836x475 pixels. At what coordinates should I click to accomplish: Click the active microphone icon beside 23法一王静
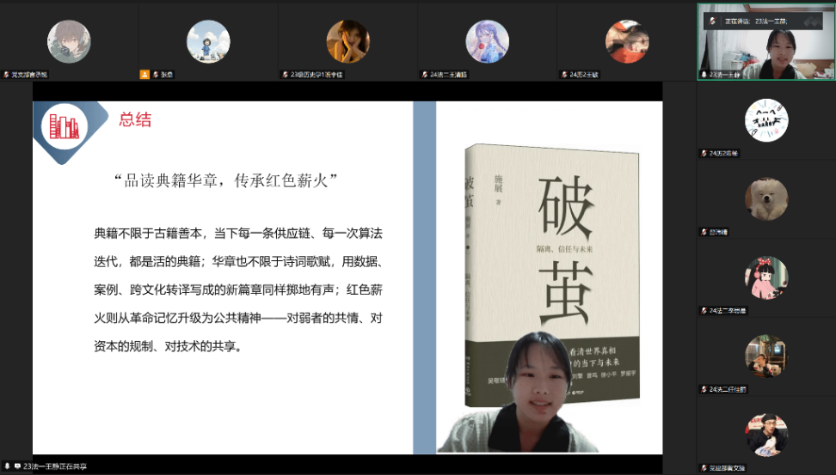[703, 75]
